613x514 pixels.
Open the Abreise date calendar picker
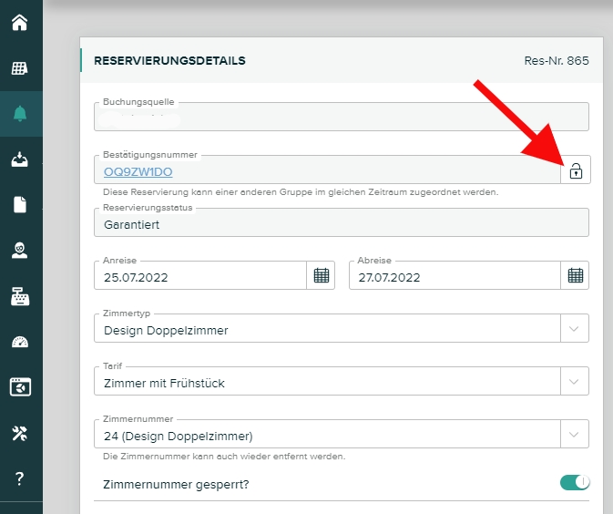pos(575,275)
